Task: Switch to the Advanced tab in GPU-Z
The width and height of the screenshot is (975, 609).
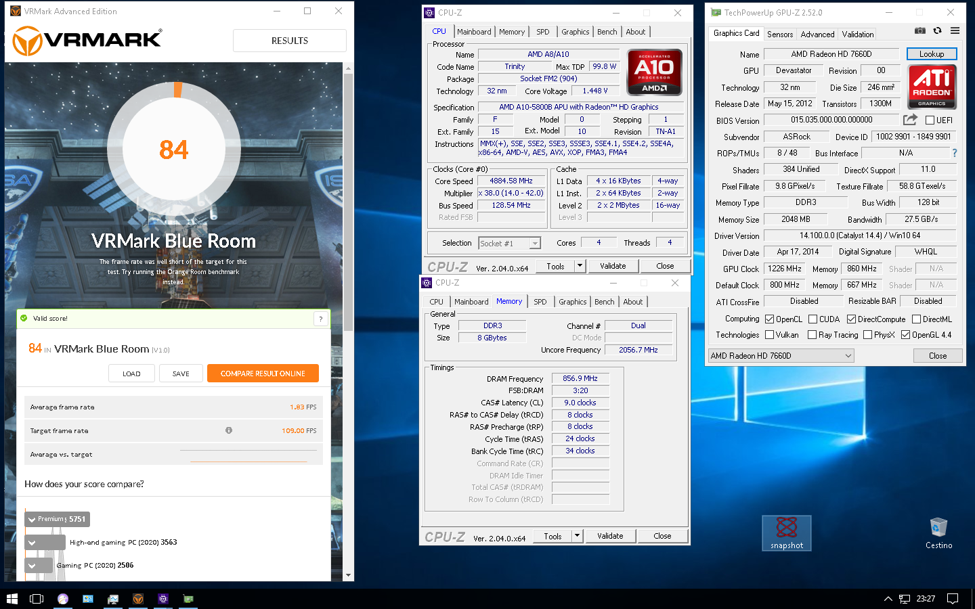Action: click(x=817, y=35)
